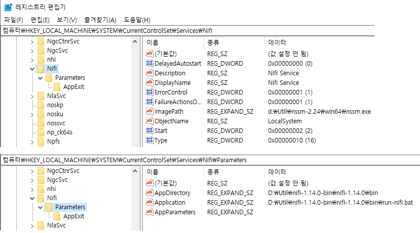Open the 도움말(H) menu
Image resolution: width=420 pixels, height=233 pixels.
pyautogui.click(x=137, y=20)
